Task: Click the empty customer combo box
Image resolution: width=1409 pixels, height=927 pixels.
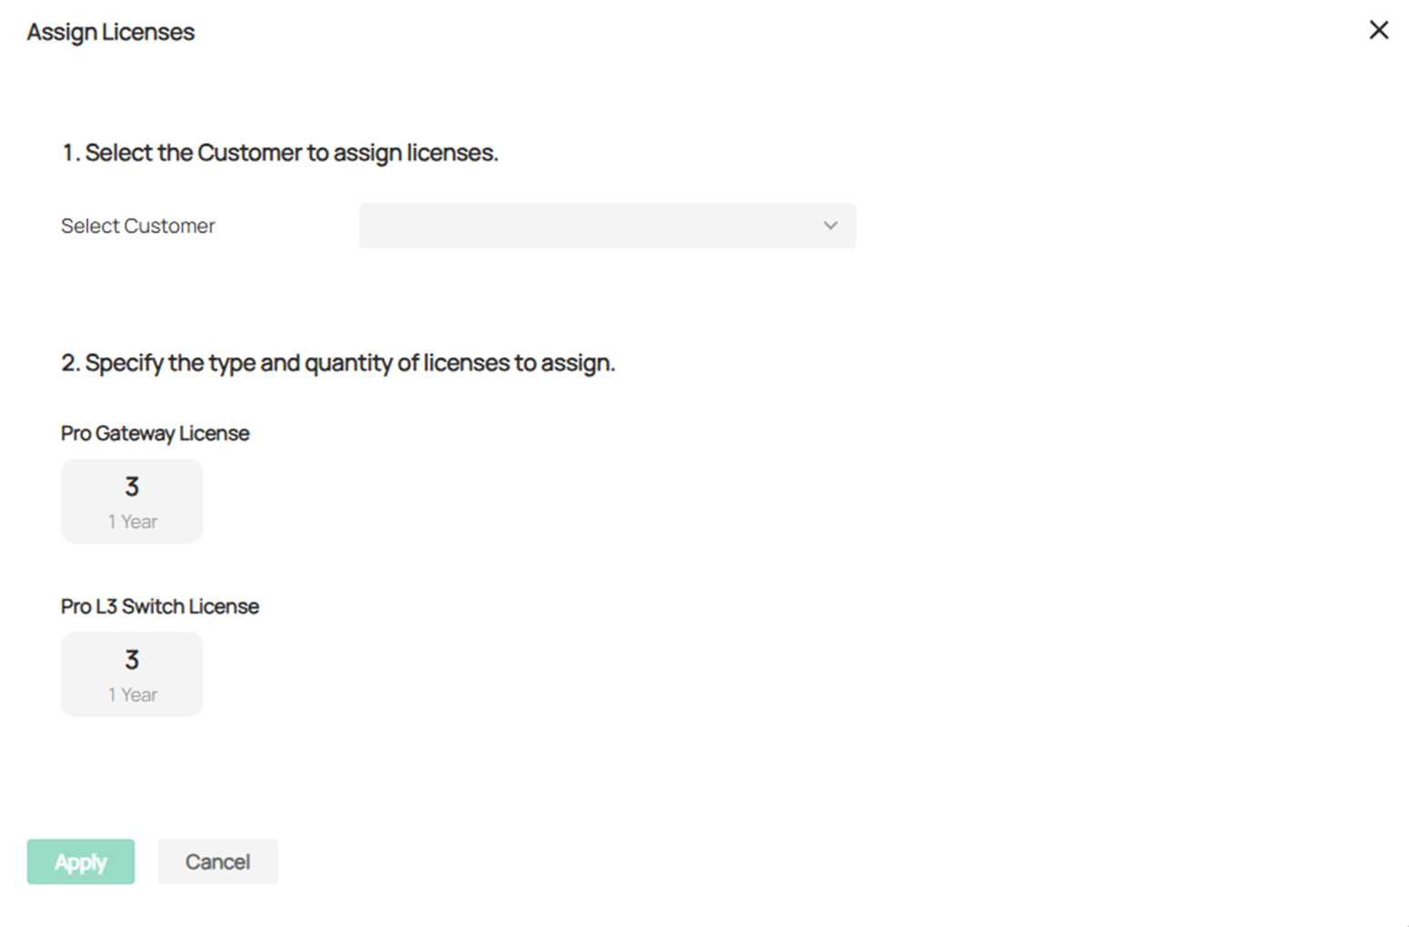Action: coord(607,225)
